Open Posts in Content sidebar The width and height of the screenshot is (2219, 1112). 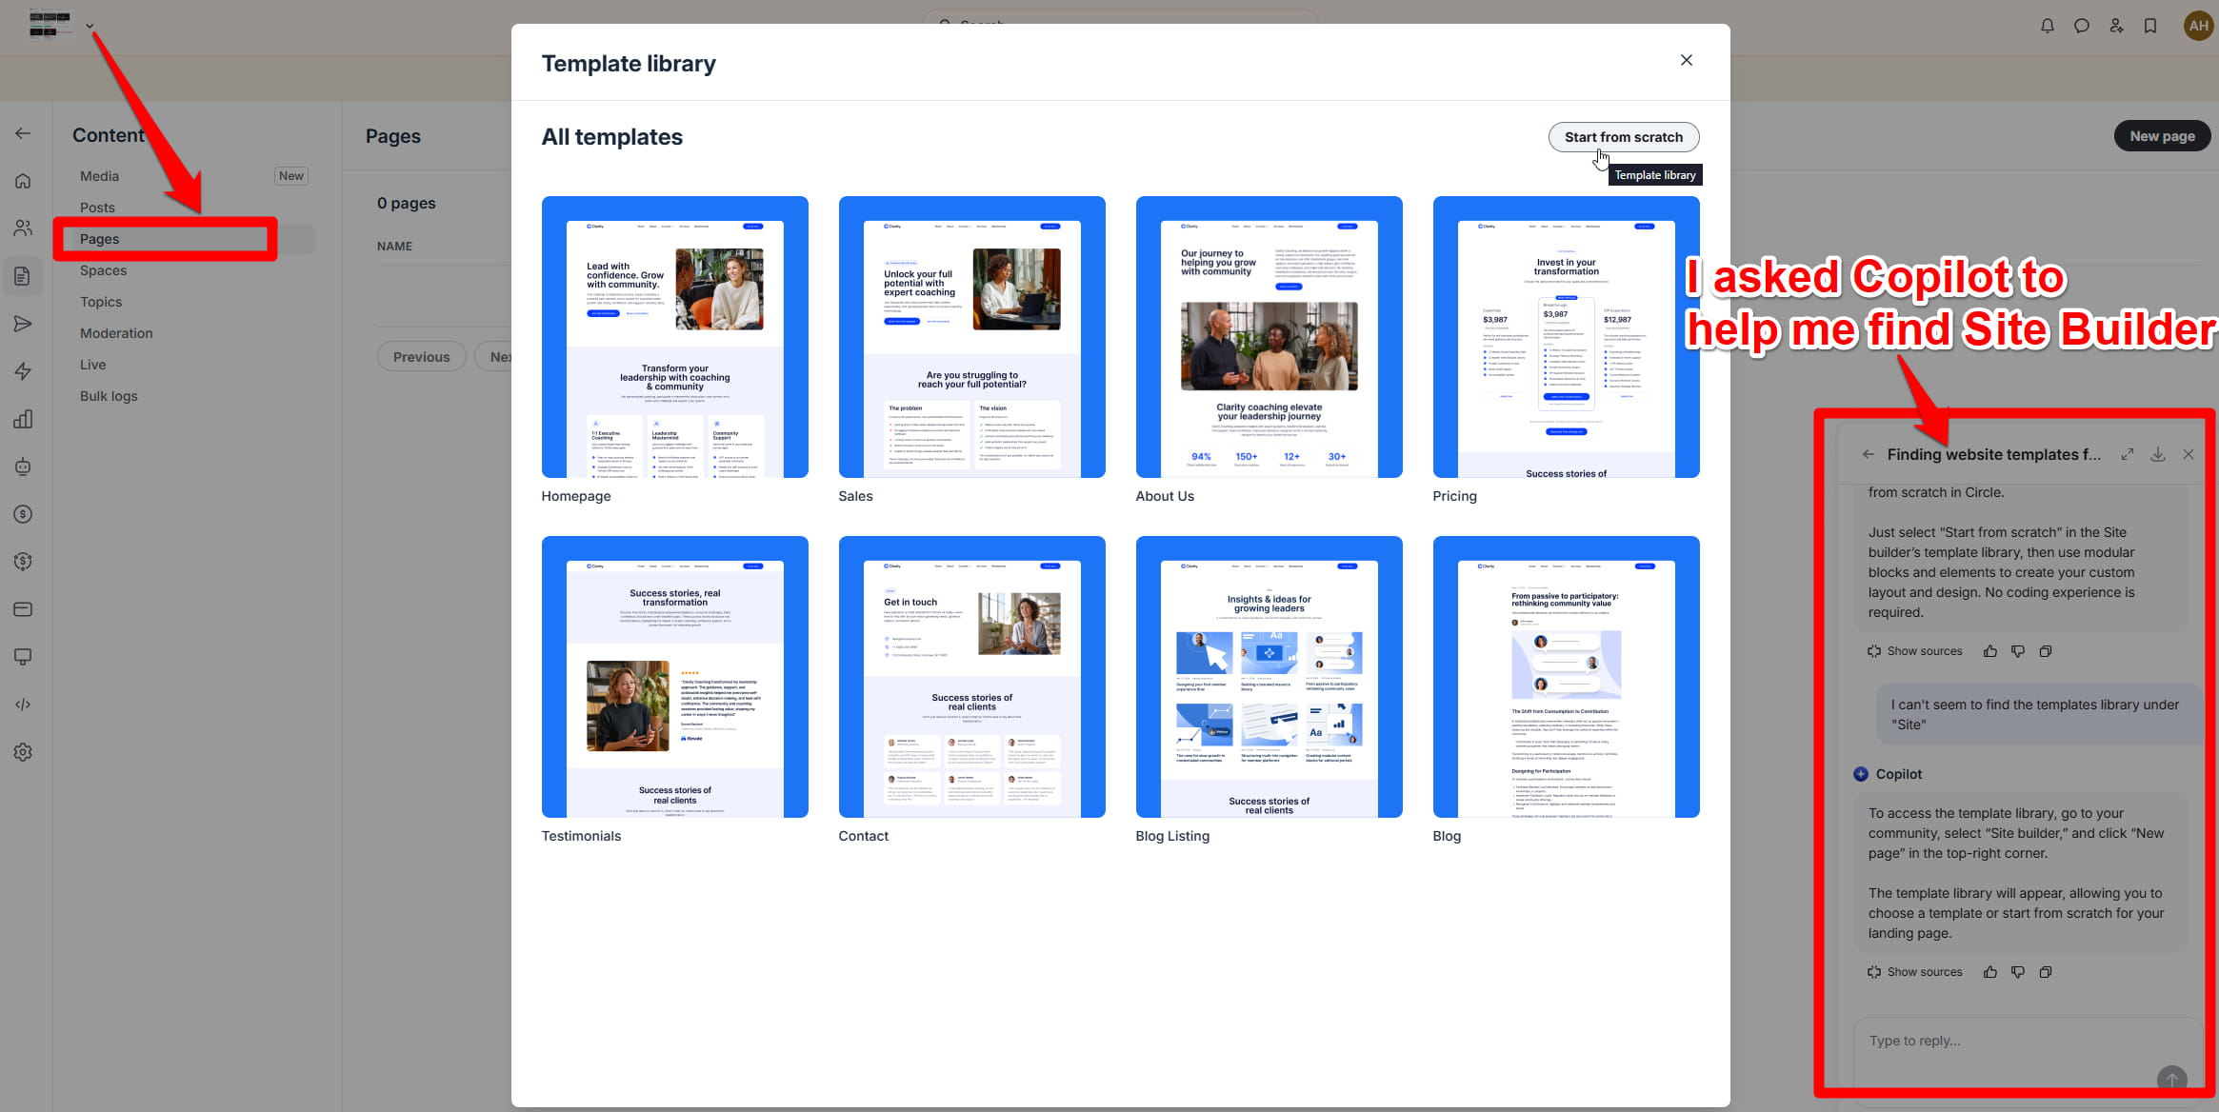(x=97, y=208)
